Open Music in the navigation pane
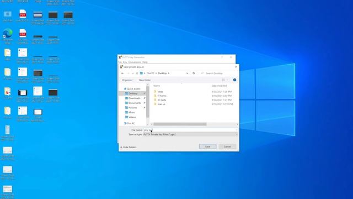353x199 pixels. pyautogui.click(x=131, y=112)
